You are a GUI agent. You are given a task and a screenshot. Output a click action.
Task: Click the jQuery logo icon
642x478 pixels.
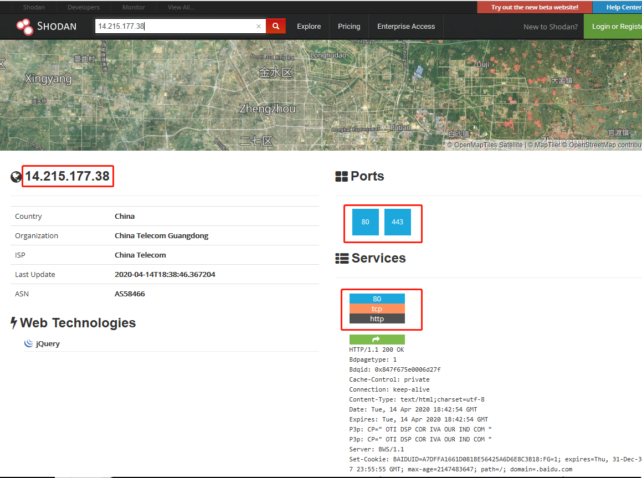point(28,343)
